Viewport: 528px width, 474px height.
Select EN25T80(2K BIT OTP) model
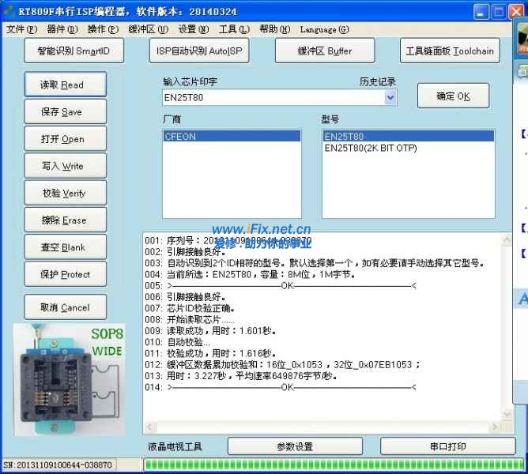(x=371, y=149)
